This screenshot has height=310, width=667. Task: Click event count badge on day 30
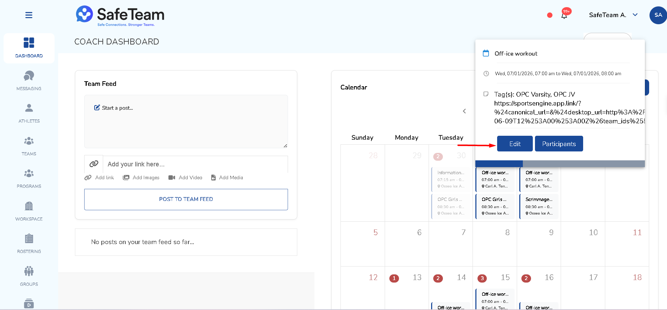coord(438,156)
